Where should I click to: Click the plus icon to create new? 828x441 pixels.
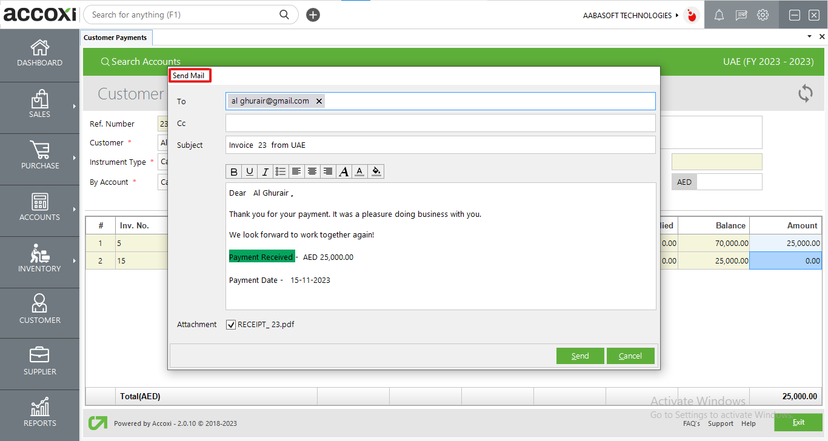(313, 14)
